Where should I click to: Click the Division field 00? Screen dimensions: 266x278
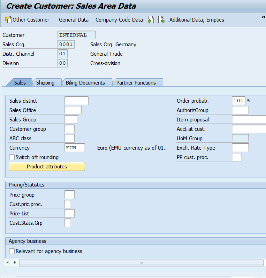[62, 63]
